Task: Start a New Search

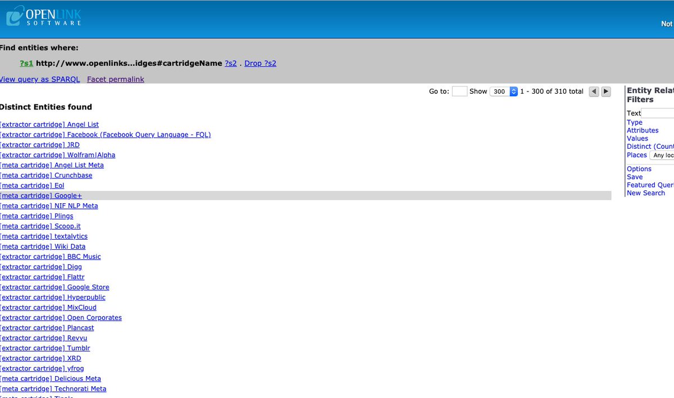Action: tap(646, 193)
